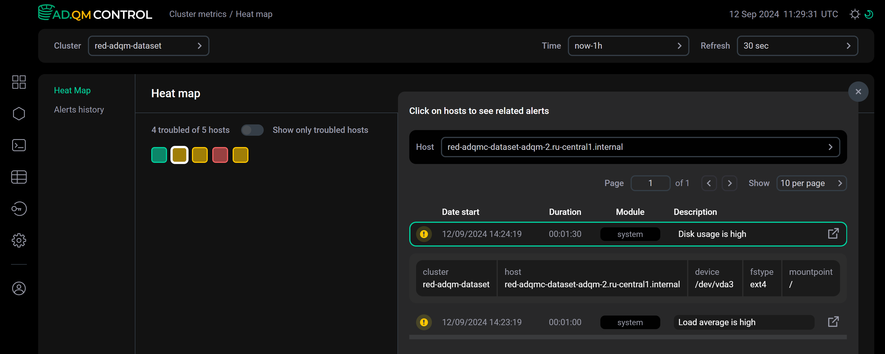Viewport: 885px width, 354px height.
Task: Click the page number input field
Action: (650, 183)
